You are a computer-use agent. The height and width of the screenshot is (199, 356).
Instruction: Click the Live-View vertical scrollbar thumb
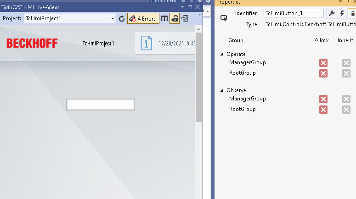(198, 77)
